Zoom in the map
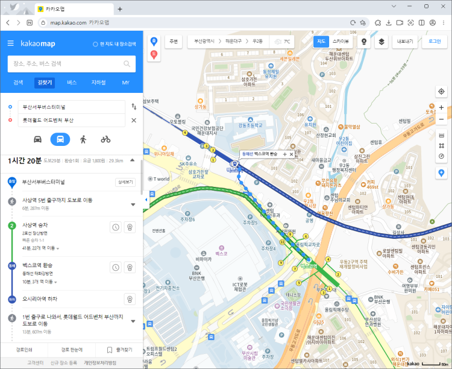Viewport: 452px width, 369px height. click(x=441, y=107)
